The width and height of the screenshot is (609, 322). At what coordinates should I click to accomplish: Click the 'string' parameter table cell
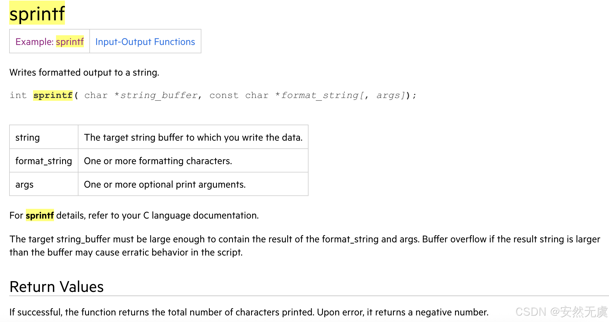28,138
